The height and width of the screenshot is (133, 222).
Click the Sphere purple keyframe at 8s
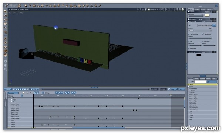[x=58, y=116]
